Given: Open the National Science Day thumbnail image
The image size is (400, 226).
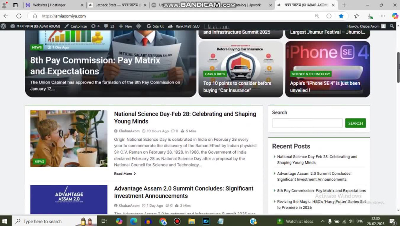Looking at the screenshot, I should [x=69, y=138].
